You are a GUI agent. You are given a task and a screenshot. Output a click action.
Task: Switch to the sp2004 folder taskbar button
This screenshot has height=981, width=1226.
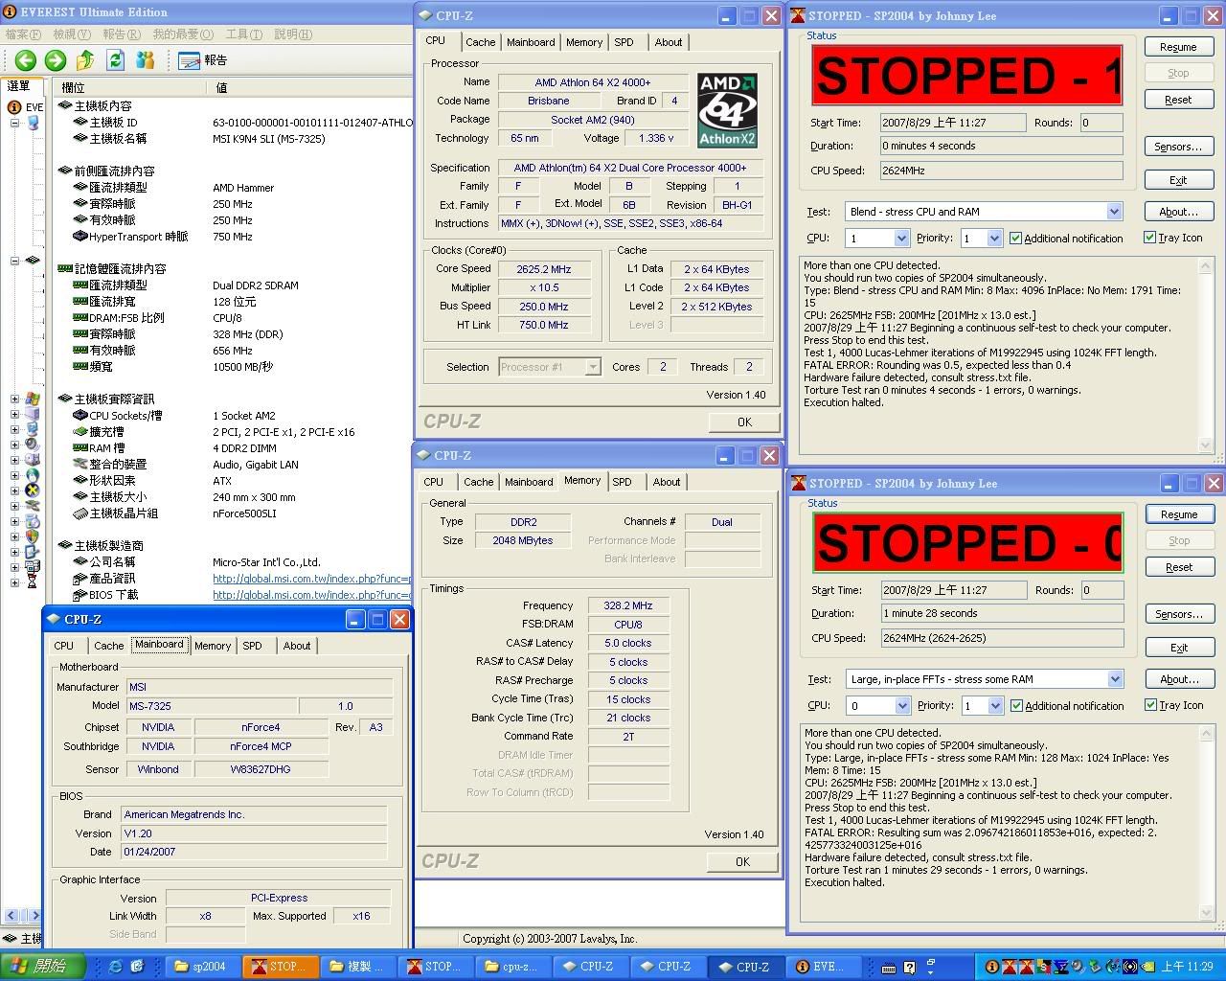pyautogui.click(x=202, y=967)
